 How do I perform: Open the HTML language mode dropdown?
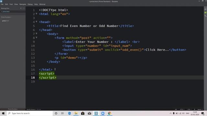190,109
